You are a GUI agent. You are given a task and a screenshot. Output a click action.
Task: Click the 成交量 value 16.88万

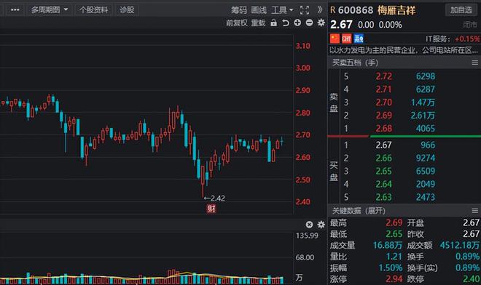click(x=388, y=245)
